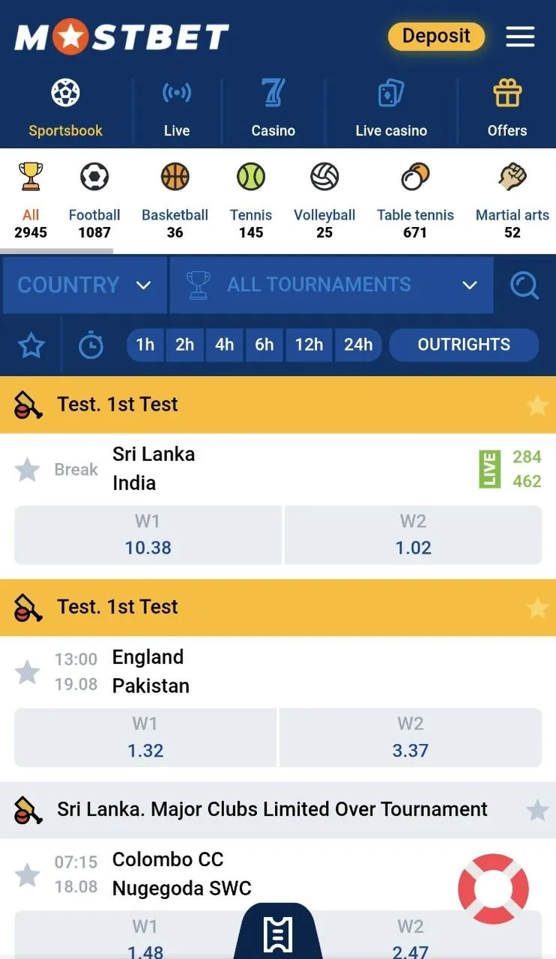Open the red lifebuoy support icon
Image resolution: width=556 pixels, height=959 pixels.
(x=493, y=889)
